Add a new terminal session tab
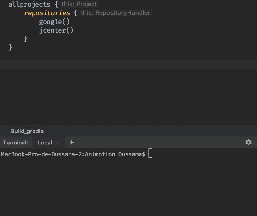This screenshot has height=216, width=257. 72,142
